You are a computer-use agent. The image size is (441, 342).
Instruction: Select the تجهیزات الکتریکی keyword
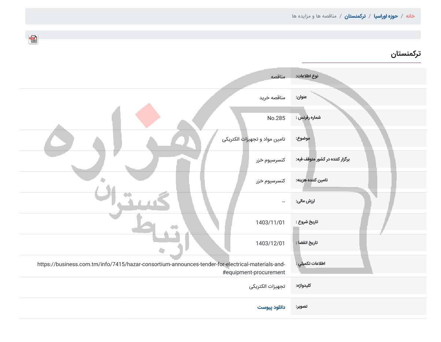[267, 286]
